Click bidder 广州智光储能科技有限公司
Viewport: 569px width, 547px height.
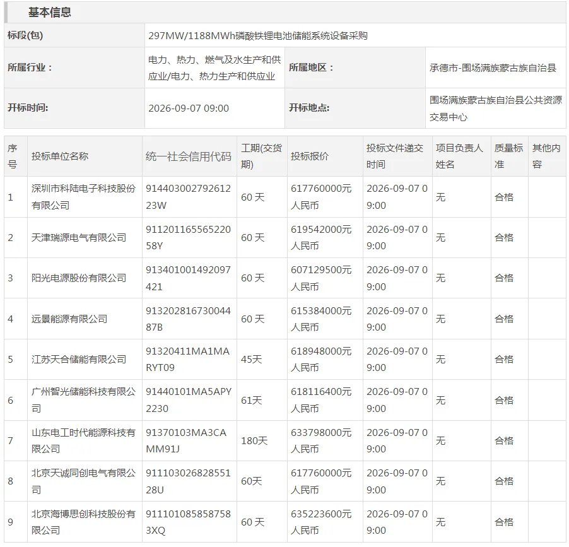tap(83, 401)
